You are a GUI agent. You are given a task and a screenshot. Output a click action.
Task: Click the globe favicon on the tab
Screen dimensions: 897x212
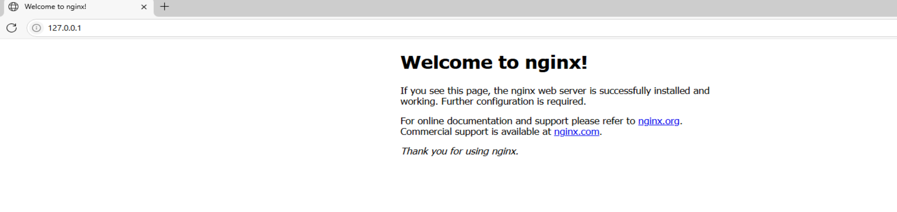tap(13, 7)
